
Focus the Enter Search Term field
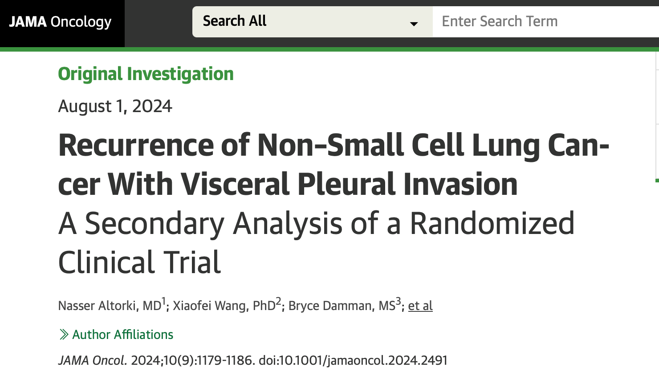tap(546, 21)
